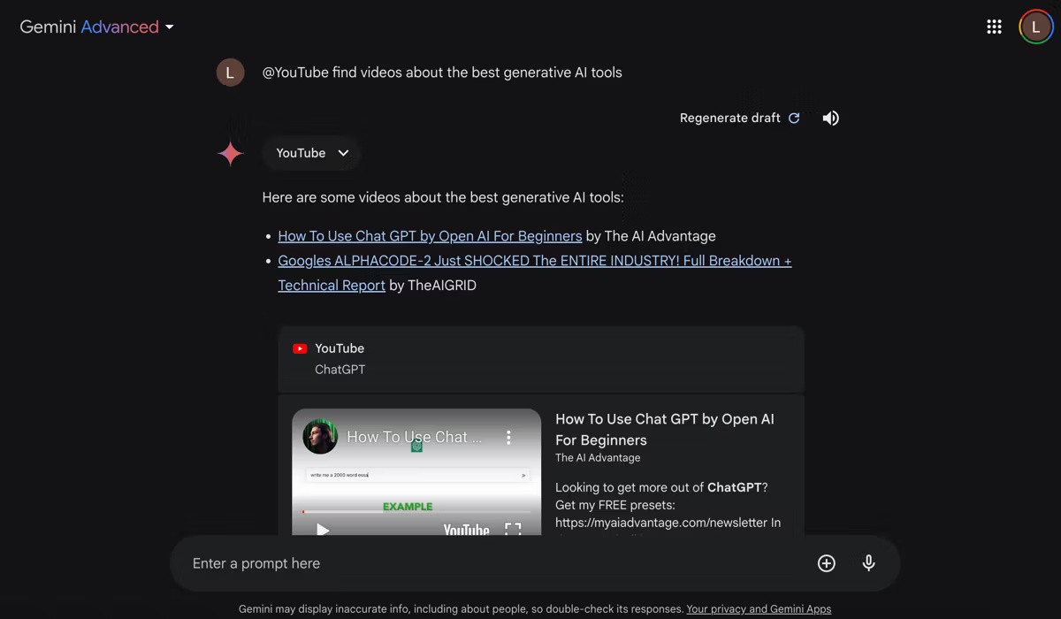Click the red YouTube logo icon
Viewport: 1061px width, 619px height.
300,348
